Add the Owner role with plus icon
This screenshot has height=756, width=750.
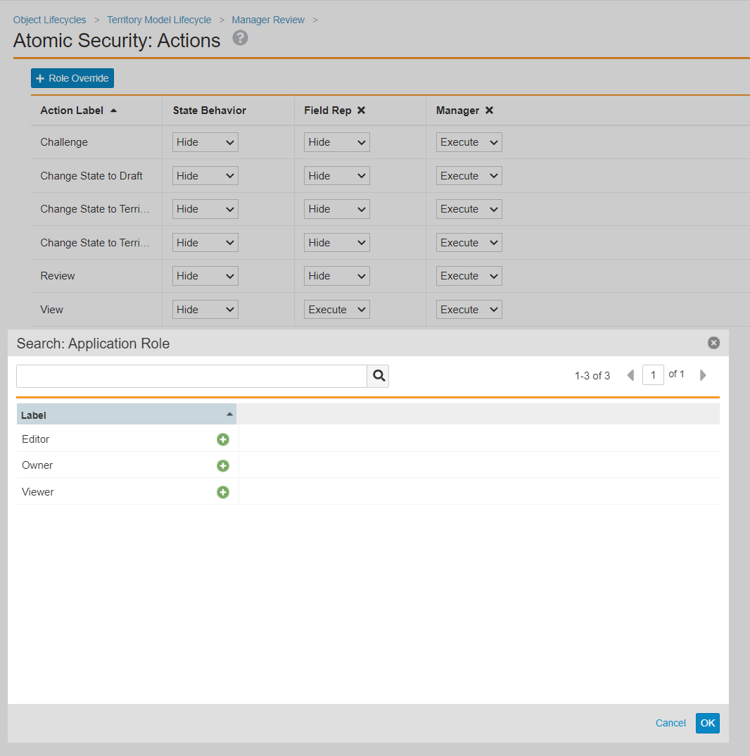(x=223, y=465)
